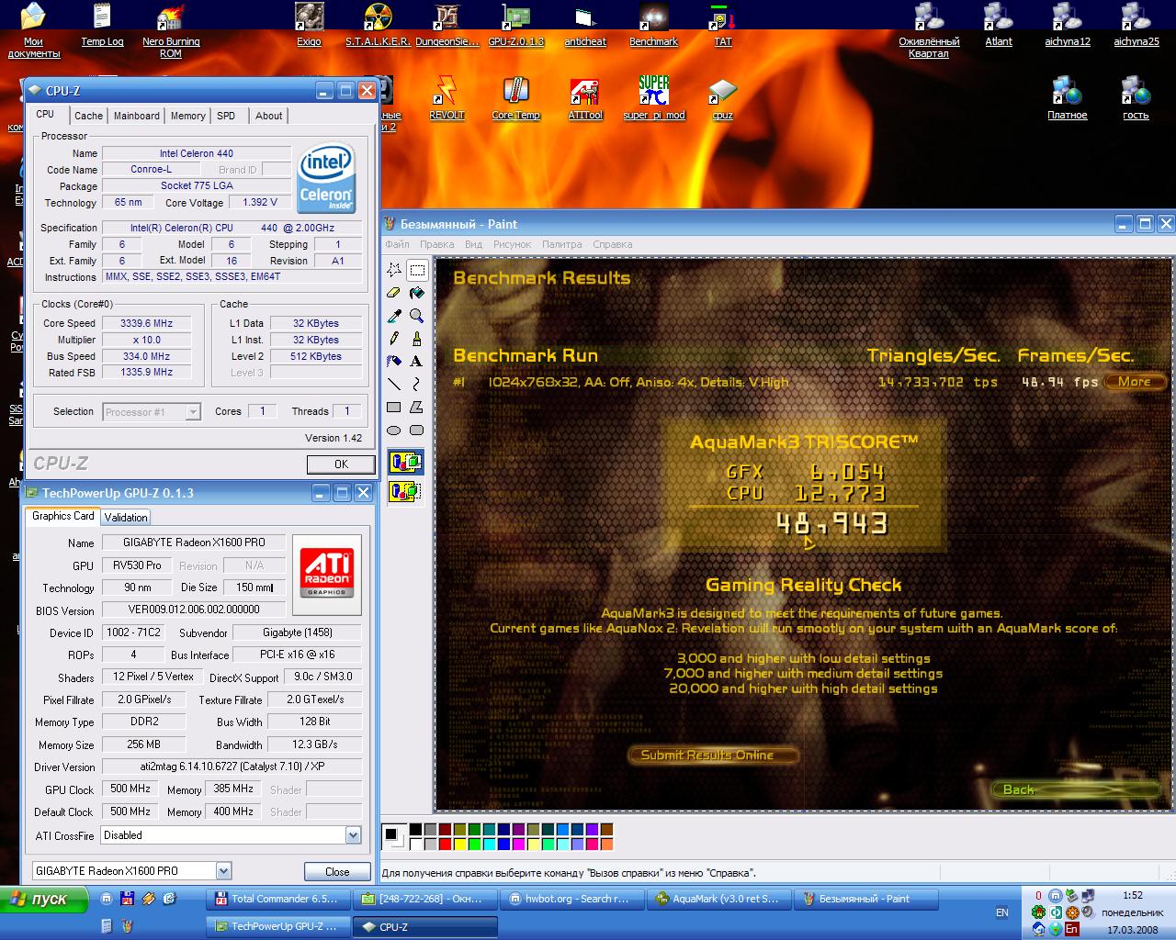Viewport: 1176px width, 940px height.
Task: Click the 12.3 GB/s Bandwidth value
Action: point(315,744)
